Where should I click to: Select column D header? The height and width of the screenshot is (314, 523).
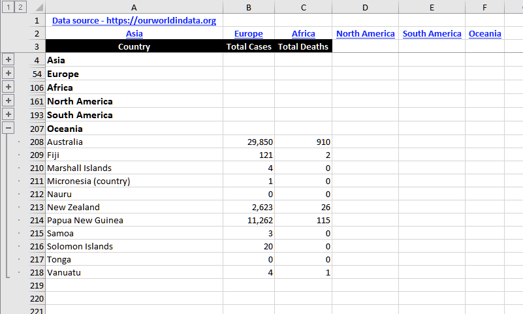click(x=365, y=7)
